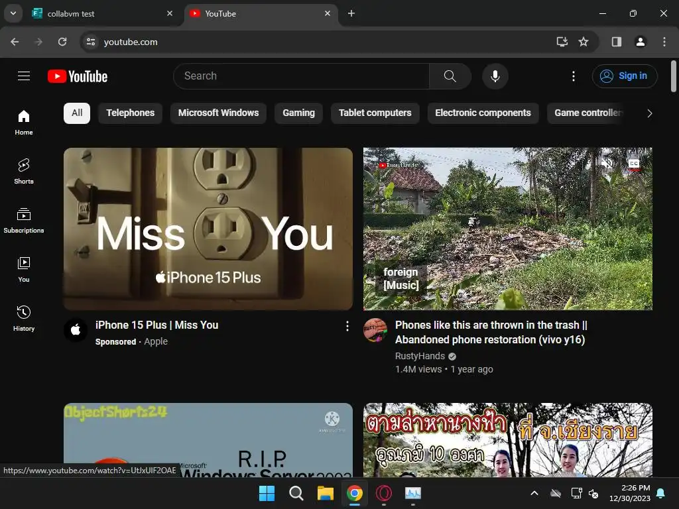Start voice search with microphone icon
Screen dimensions: 679x509
pos(495,76)
